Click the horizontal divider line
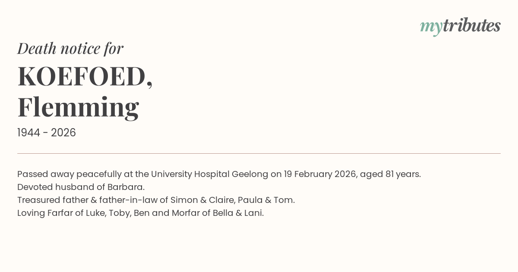518x272 pixels. point(259,153)
